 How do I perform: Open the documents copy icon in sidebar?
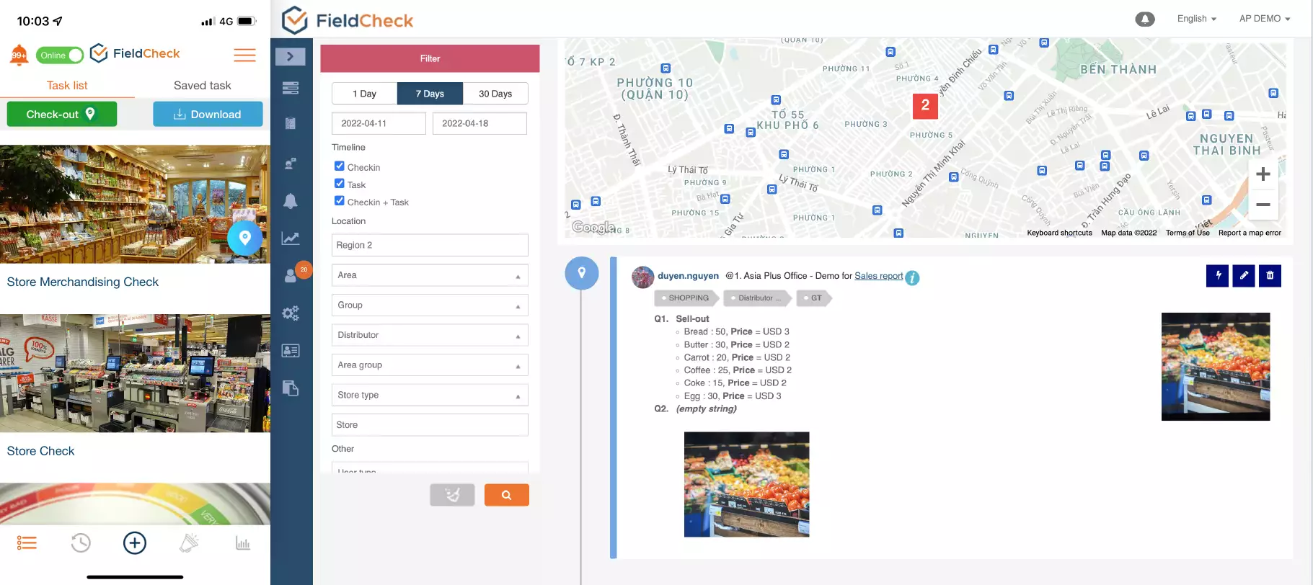(x=291, y=388)
